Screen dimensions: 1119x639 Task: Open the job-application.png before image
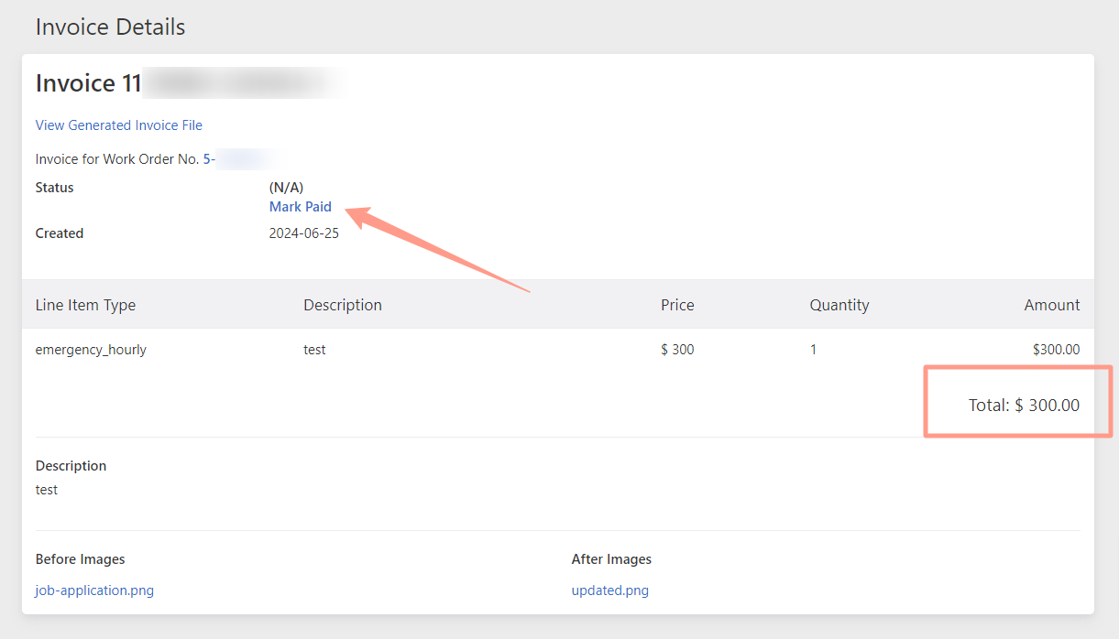click(x=94, y=590)
